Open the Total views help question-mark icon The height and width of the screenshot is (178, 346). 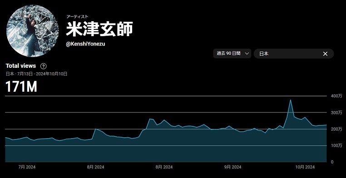[x=44, y=66]
